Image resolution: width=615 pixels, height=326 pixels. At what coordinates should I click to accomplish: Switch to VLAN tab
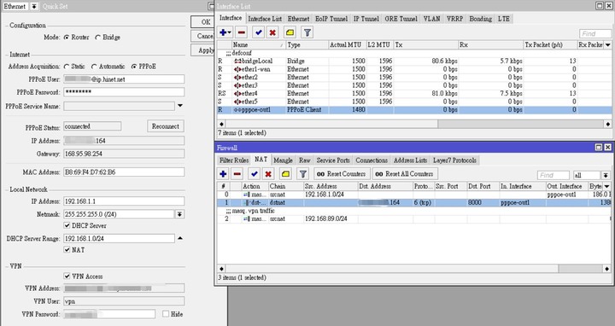pyautogui.click(x=432, y=19)
